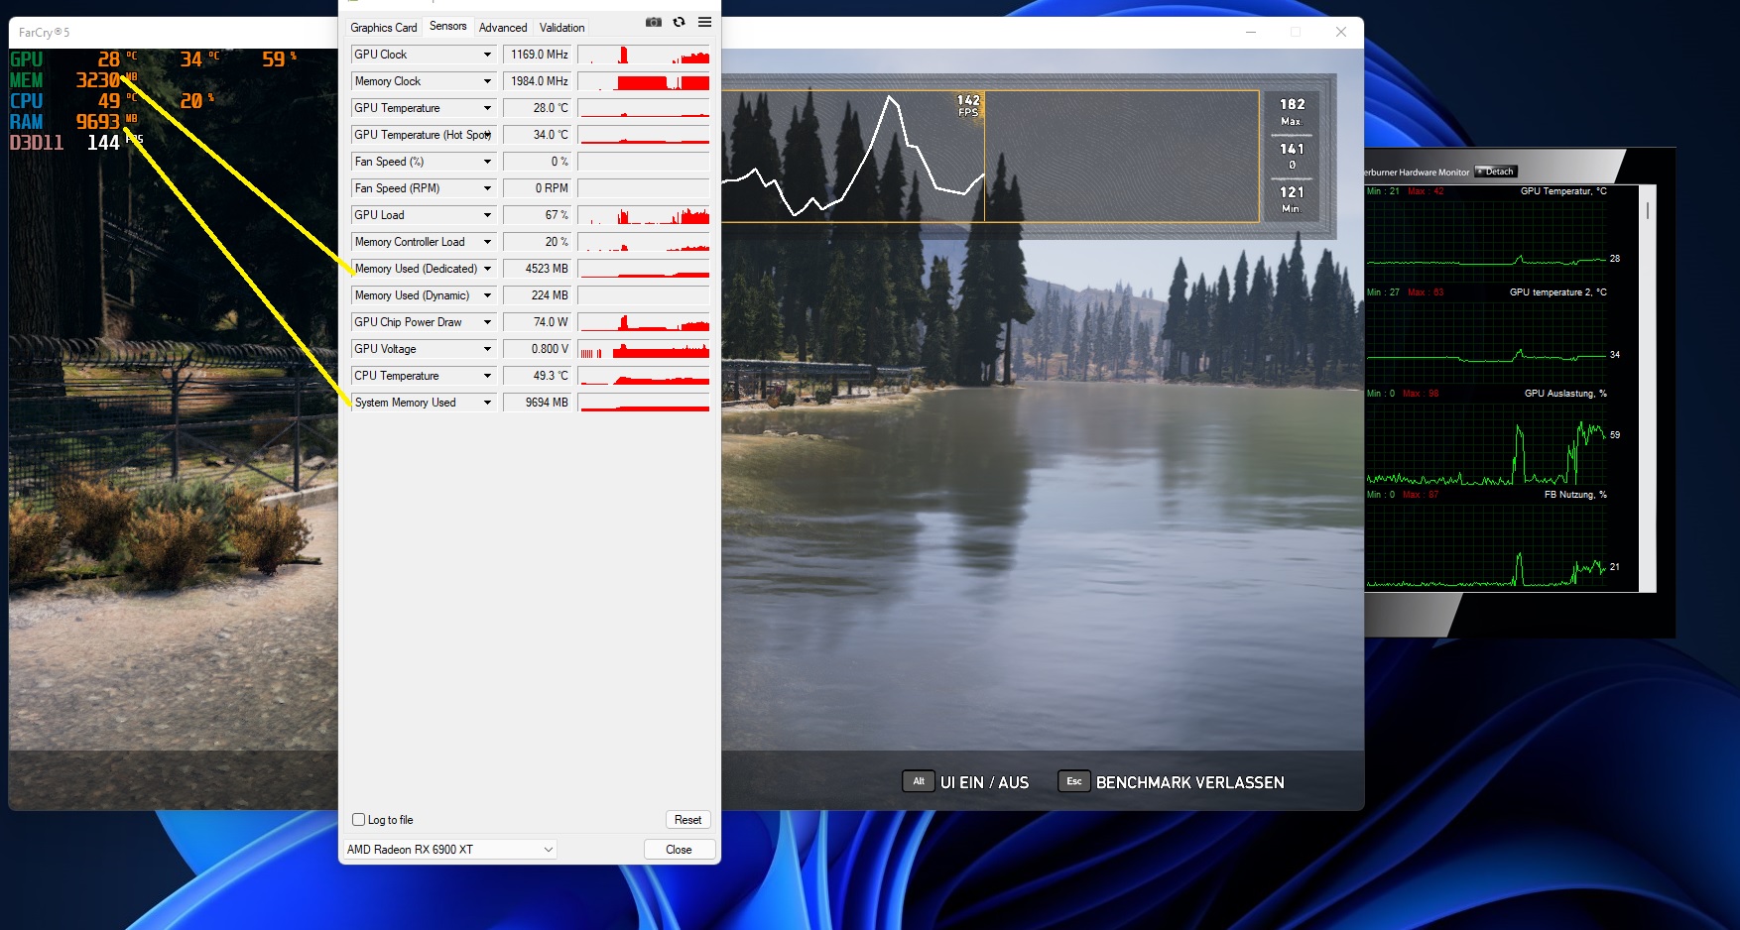
Task: Take a GPU-Z screenshot with the camera icon
Action: click(x=653, y=22)
